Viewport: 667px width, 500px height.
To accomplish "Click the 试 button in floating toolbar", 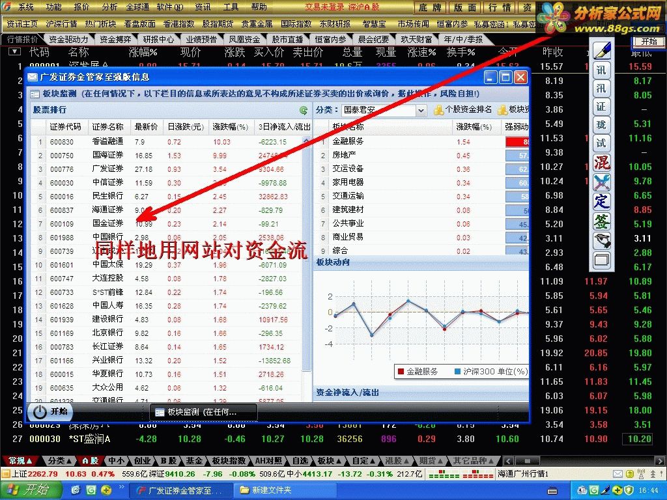I will pyautogui.click(x=601, y=143).
